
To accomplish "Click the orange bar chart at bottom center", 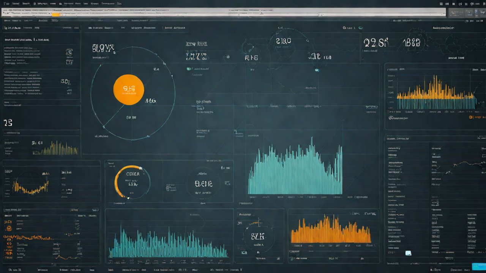I will click(330, 231).
